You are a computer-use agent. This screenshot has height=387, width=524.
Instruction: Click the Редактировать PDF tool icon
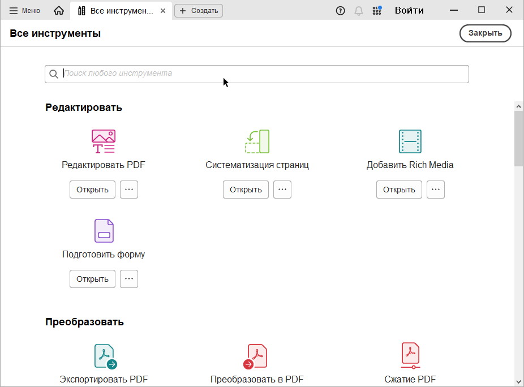[104, 141]
